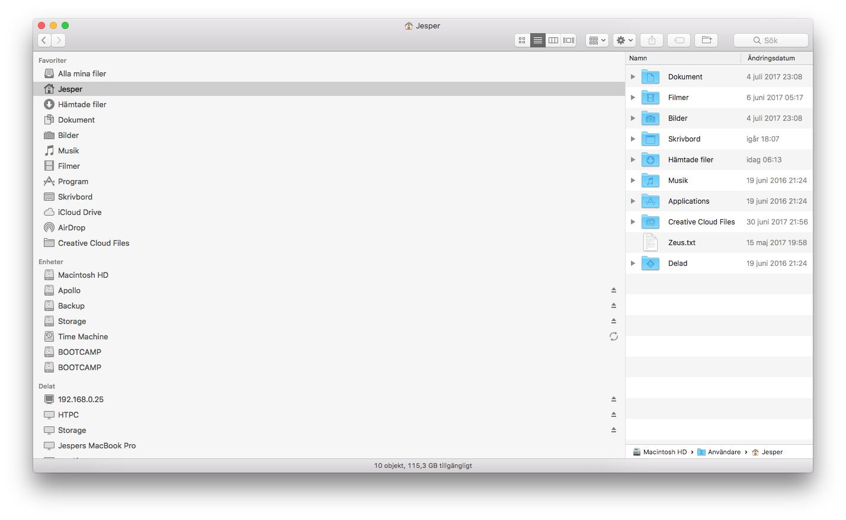Switch to Cover Flow view mode
The height and width of the screenshot is (520, 846).
[569, 40]
